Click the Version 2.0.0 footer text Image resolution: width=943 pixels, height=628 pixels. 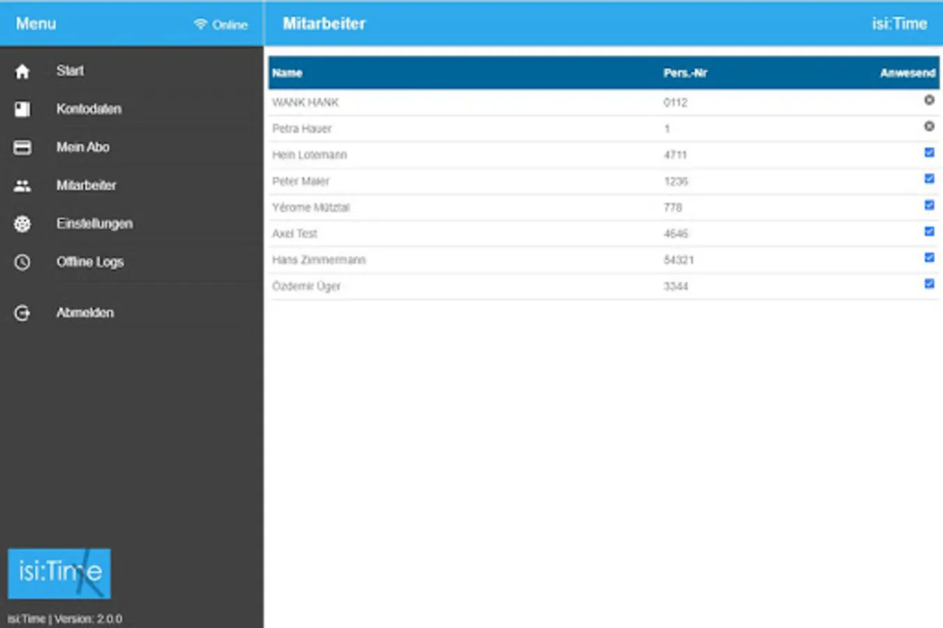(x=64, y=619)
